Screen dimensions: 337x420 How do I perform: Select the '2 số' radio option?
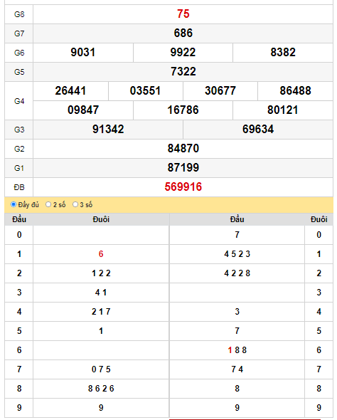pyautogui.click(x=48, y=204)
